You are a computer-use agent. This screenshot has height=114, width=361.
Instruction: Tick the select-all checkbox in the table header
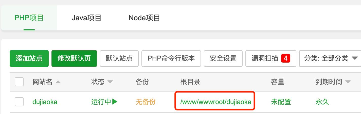[x=19, y=82]
